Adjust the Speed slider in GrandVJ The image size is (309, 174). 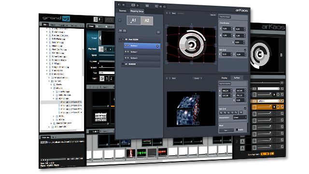tap(107, 55)
